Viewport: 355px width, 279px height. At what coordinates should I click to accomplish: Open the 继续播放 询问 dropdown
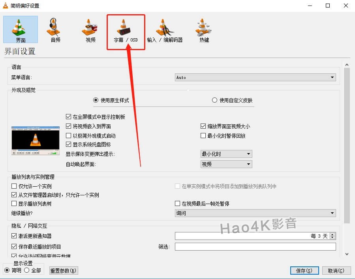pyautogui.click(x=255, y=213)
